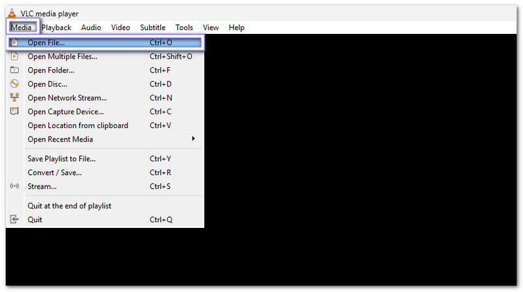Screen dimensions: 523x292
Task: Click the Open Multiple Files icon
Action: pyautogui.click(x=14, y=56)
